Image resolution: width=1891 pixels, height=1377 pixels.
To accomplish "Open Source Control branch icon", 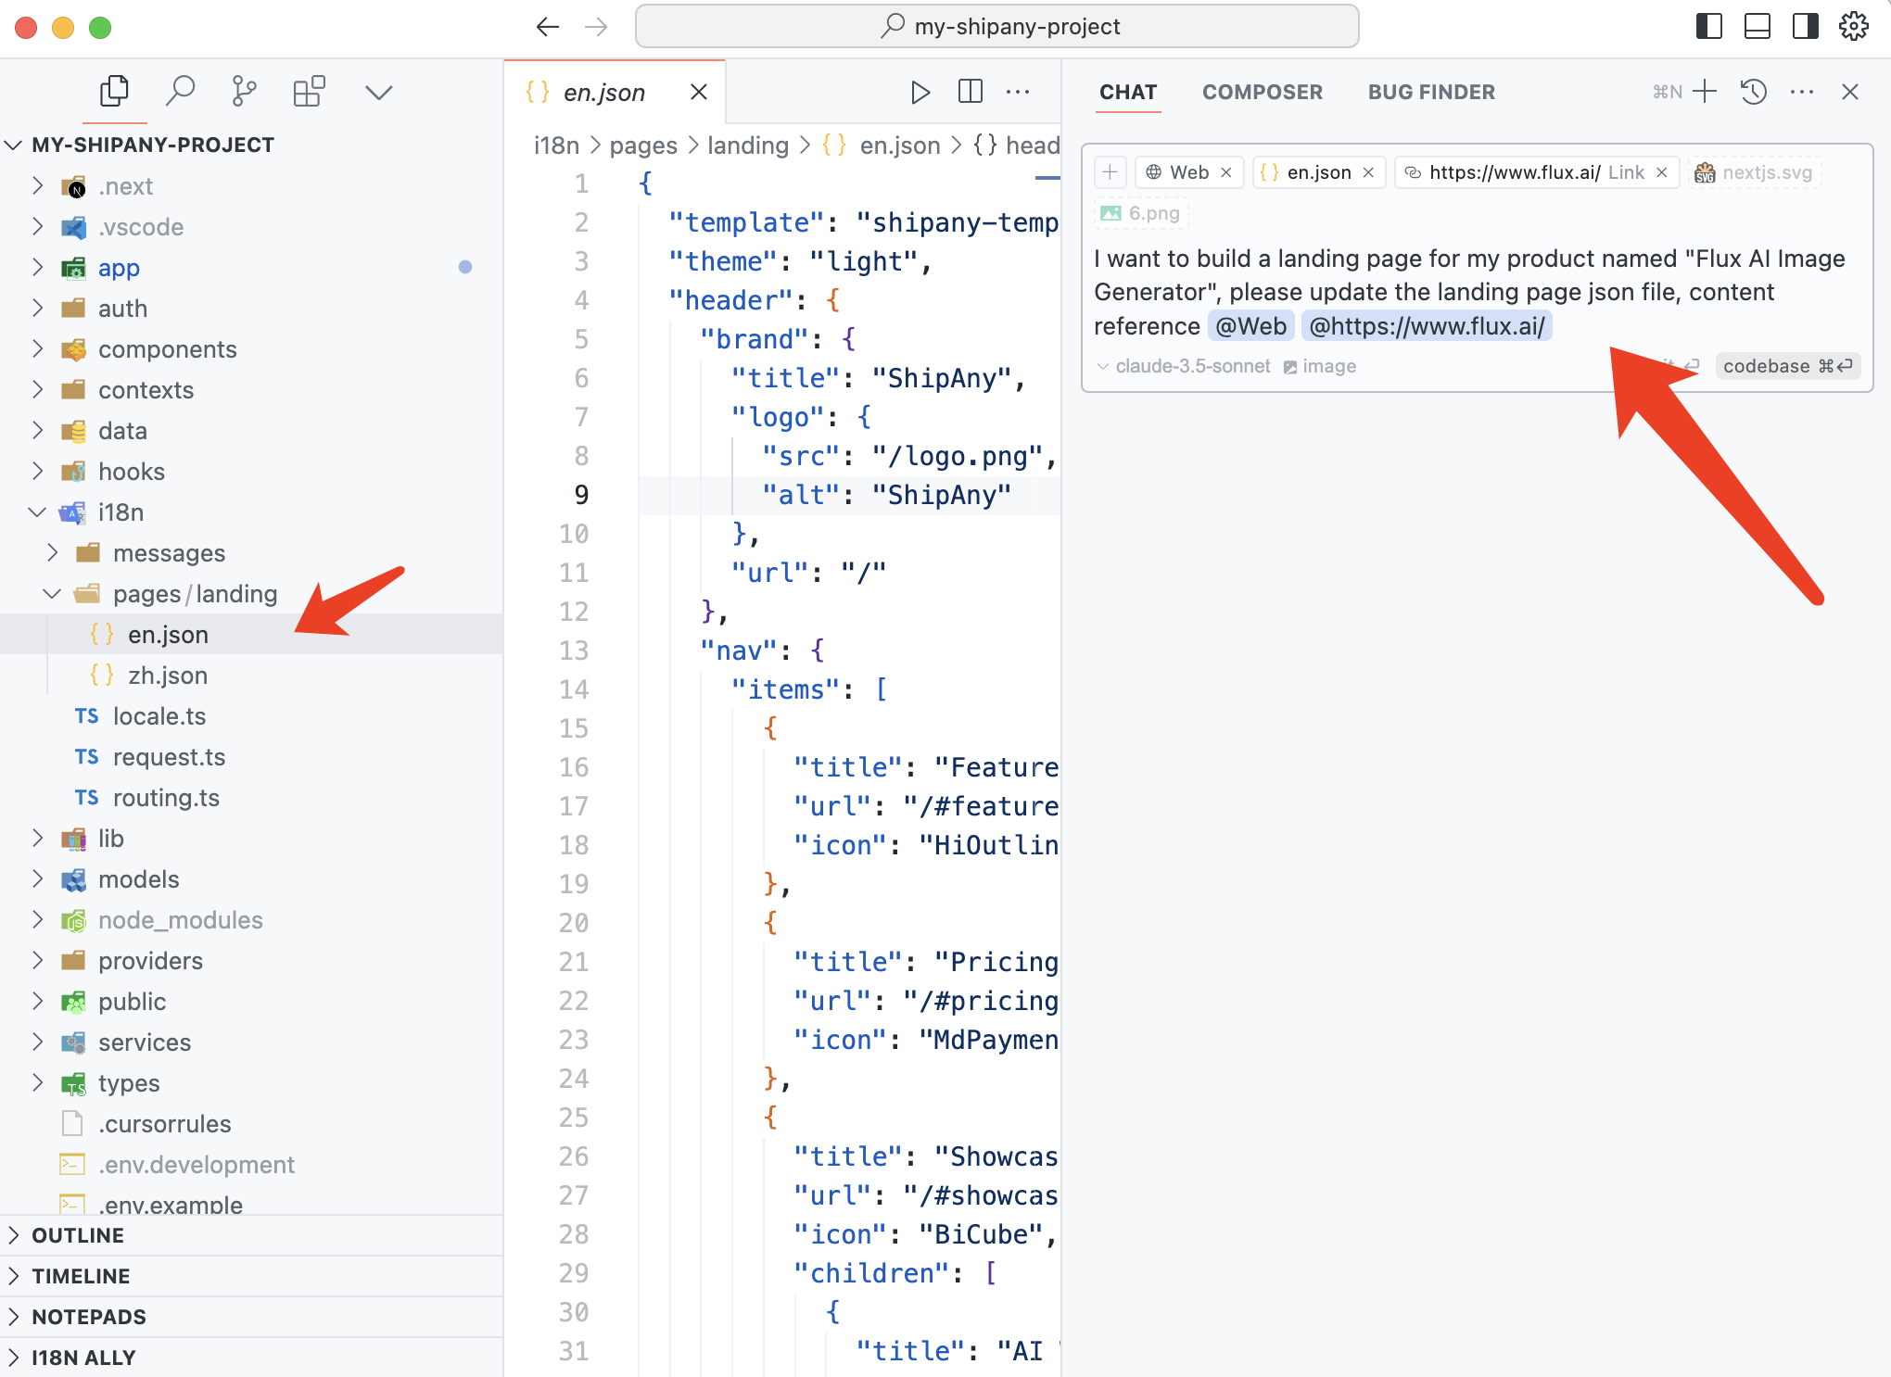I will coord(244,91).
